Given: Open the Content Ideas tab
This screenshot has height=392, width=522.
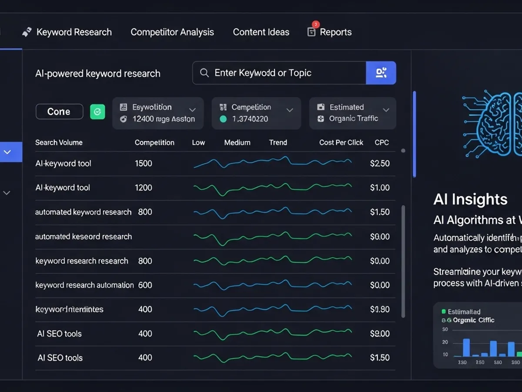Looking at the screenshot, I should pos(261,32).
